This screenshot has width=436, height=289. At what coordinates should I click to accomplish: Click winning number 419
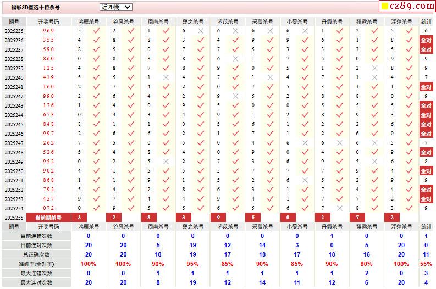[x=48, y=77]
